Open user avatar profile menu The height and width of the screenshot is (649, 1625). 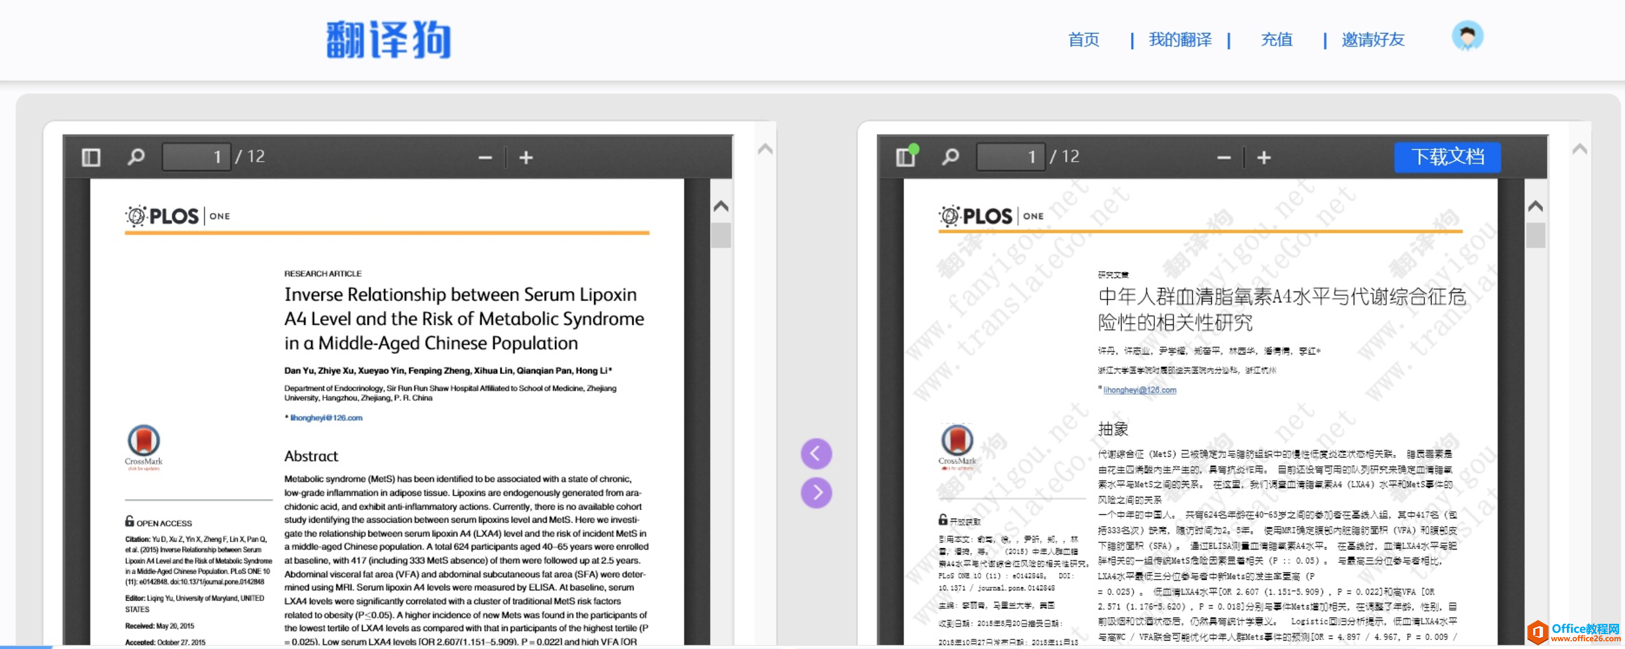tap(1468, 37)
